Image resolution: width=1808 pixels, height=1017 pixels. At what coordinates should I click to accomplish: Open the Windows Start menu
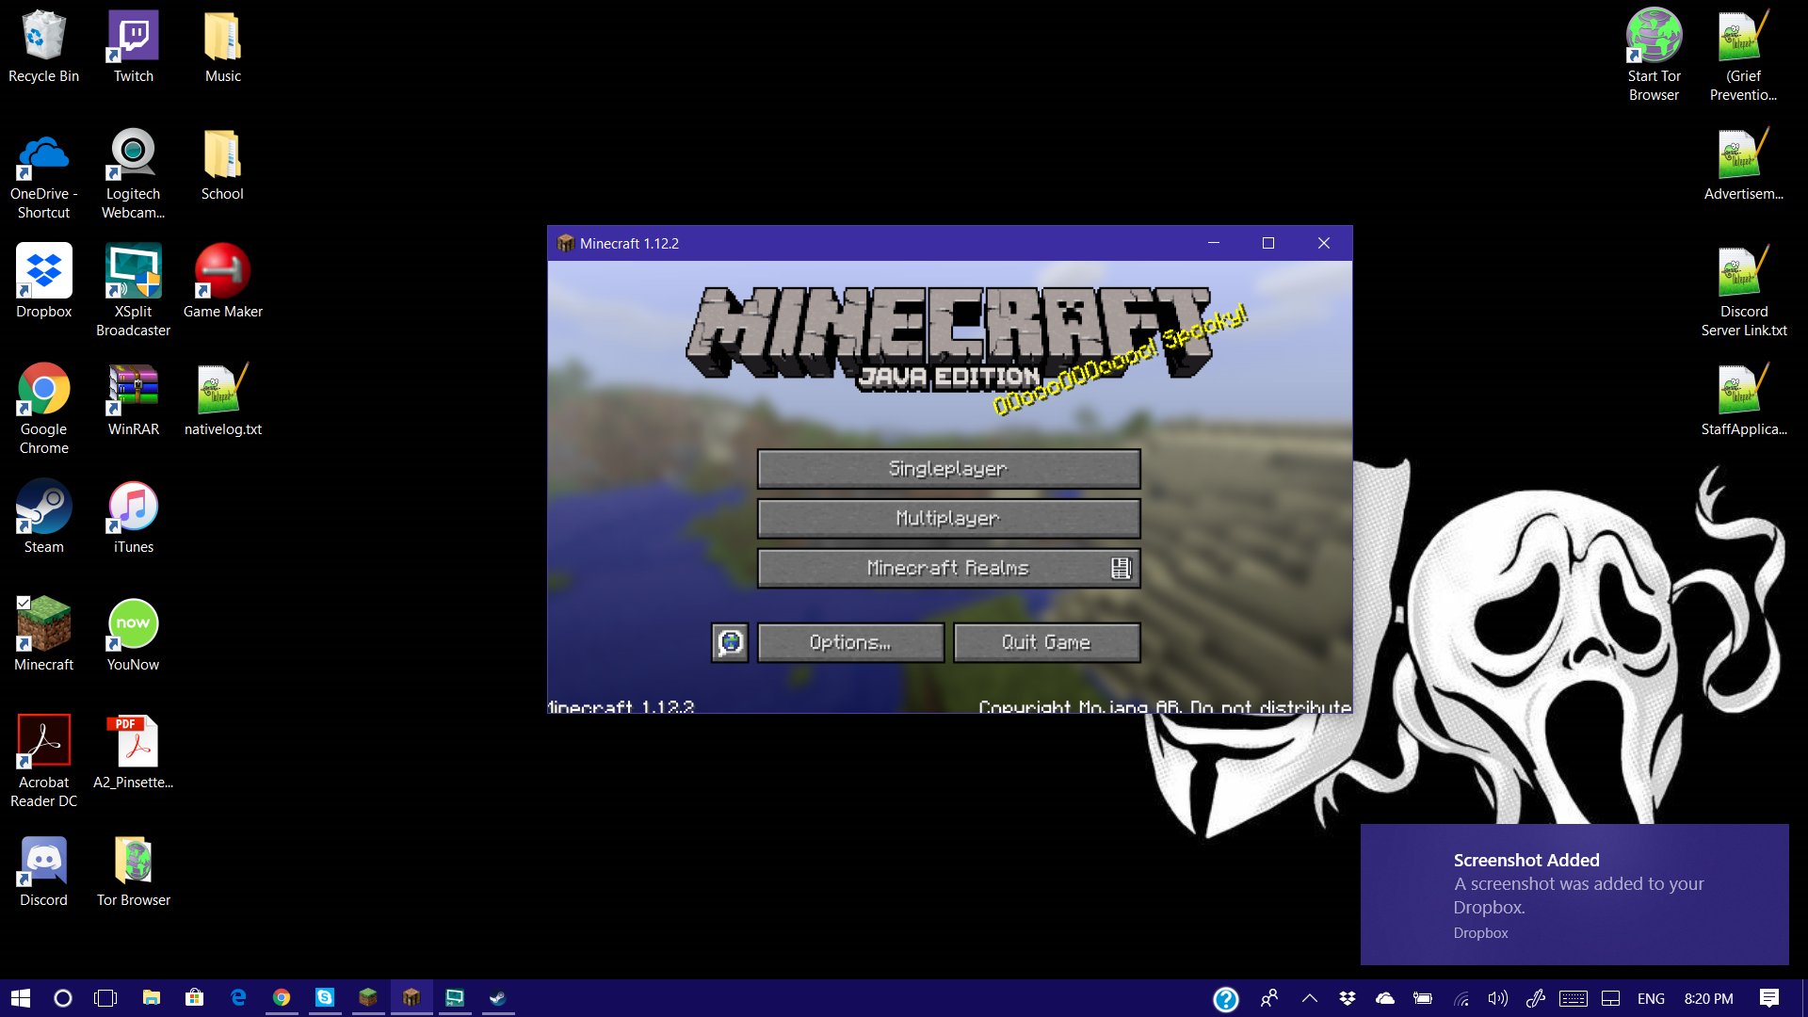click(21, 998)
